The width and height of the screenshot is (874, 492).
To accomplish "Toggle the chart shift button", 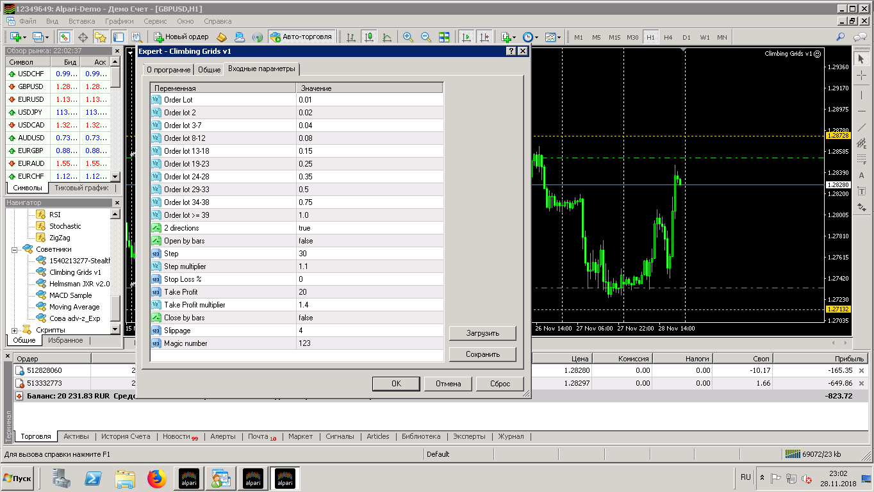I will click(x=484, y=37).
